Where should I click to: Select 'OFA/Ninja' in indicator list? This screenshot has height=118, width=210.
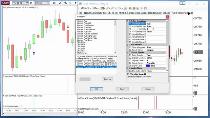pyautogui.click(x=81, y=47)
